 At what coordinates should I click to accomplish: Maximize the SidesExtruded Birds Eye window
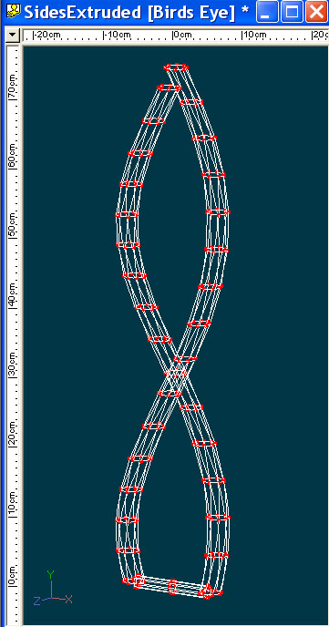(292, 12)
